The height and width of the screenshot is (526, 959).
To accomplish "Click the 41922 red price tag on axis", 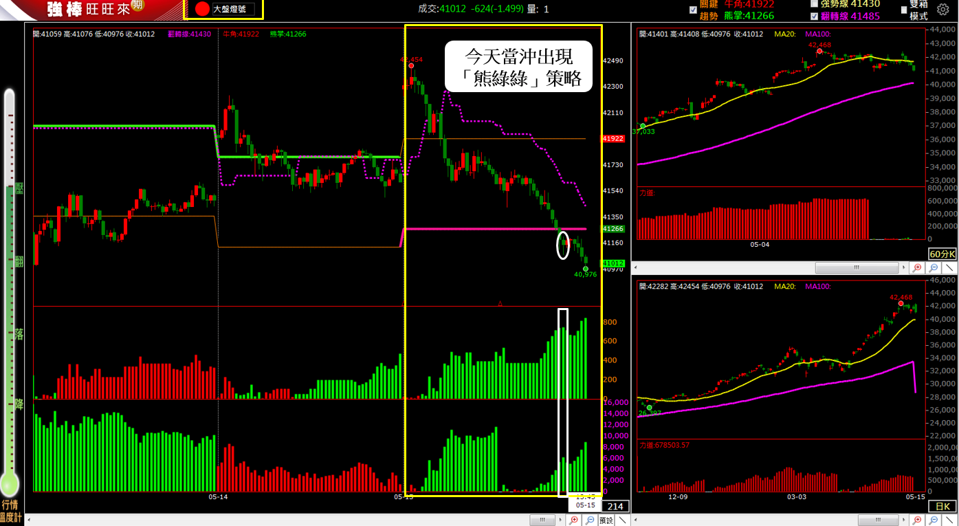I will pos(613,139).
